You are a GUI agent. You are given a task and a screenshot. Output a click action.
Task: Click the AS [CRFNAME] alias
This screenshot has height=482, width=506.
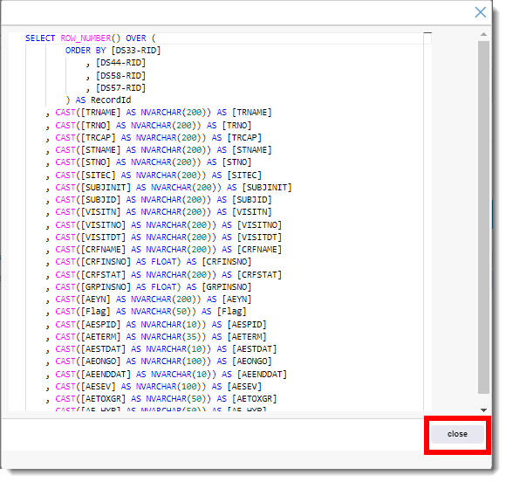tap(252, 250)
